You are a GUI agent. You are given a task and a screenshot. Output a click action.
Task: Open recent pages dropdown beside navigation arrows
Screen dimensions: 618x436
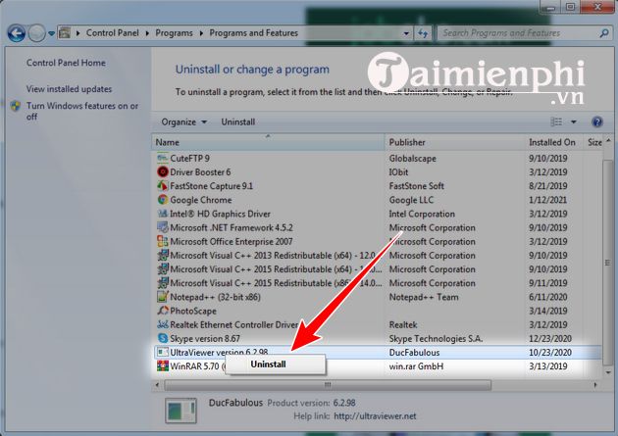(x=52, y=34)
